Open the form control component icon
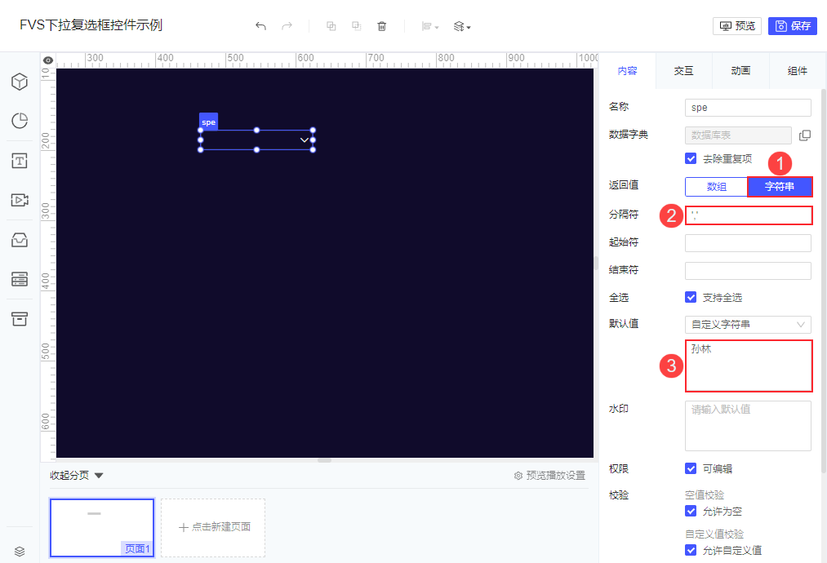Screen dimensions: 827x563 [x=20, y=279]
